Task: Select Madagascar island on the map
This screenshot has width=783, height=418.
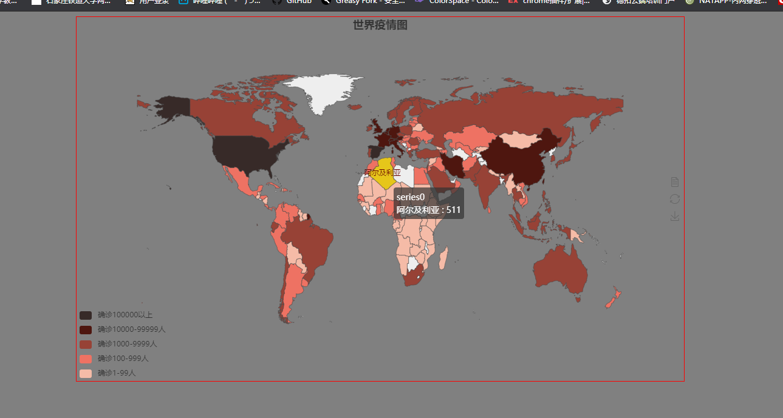Action: pyautogui.click(x=444, y=257)
